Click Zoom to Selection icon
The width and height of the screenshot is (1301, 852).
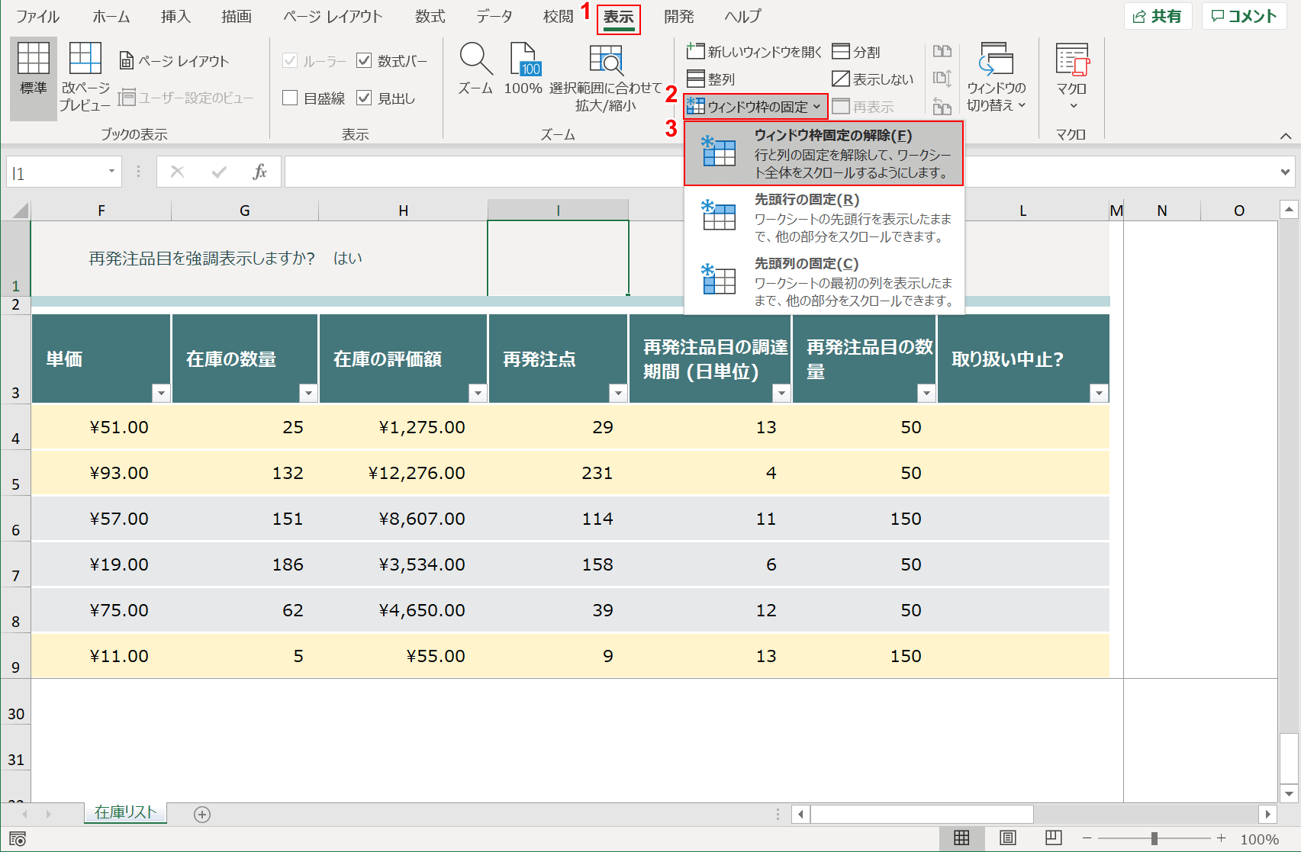point(606,59)
